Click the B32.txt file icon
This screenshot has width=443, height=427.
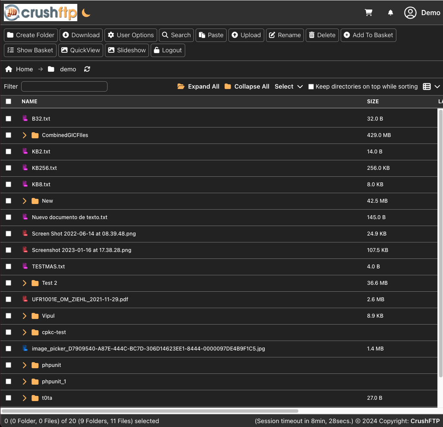(x=25, y=118)
